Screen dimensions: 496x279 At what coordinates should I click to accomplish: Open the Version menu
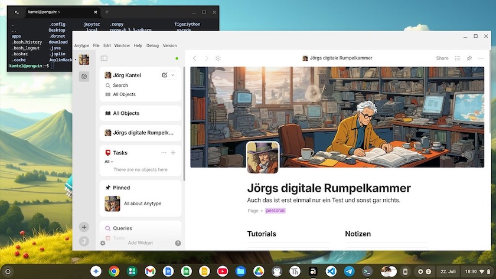(170, 45)
